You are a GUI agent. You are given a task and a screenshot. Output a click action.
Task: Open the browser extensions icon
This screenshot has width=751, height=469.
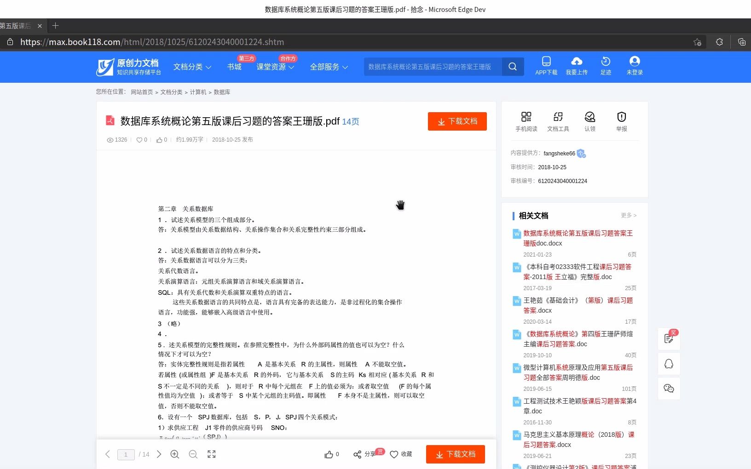[x=719, y=42]
